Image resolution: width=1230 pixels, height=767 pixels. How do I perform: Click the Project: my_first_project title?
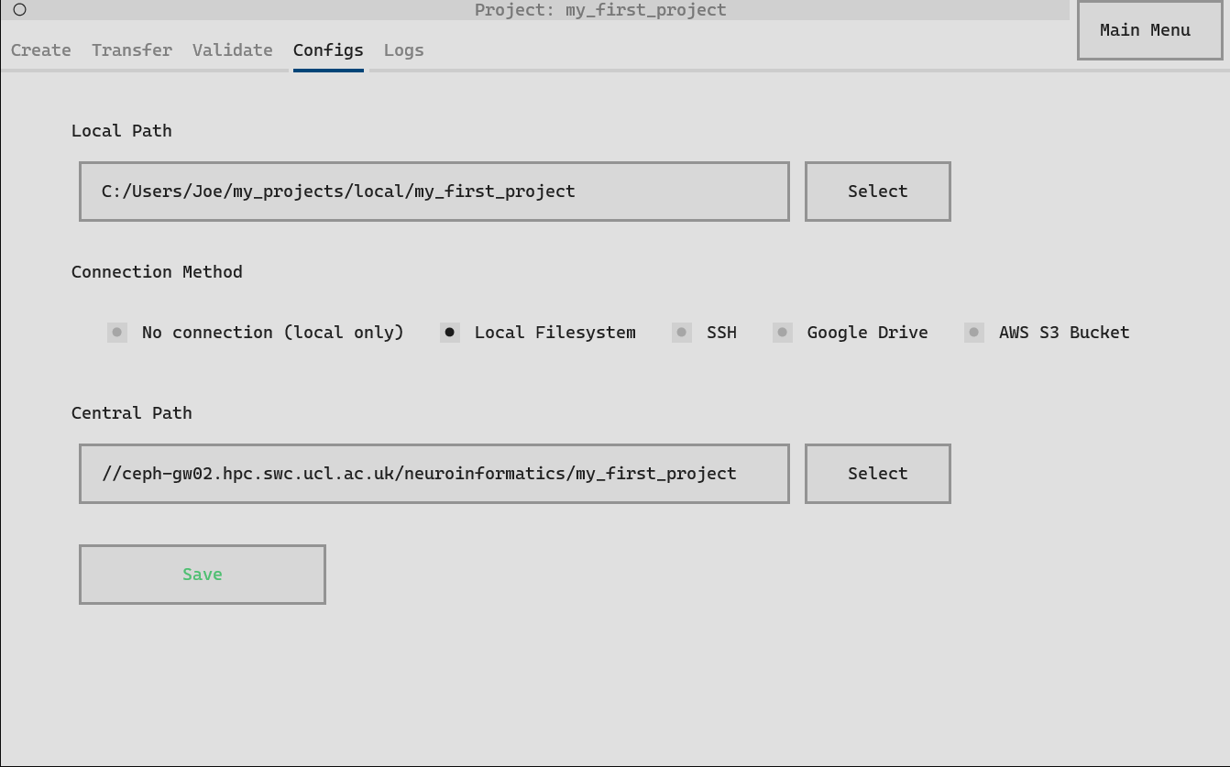coord(600,10)
